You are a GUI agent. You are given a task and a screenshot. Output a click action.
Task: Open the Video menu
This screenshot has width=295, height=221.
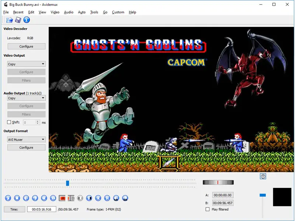click(55, 12)
